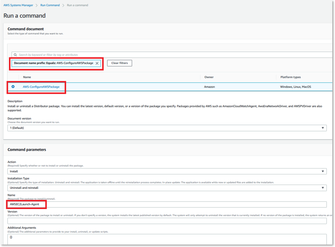Sort by the Name column header
335x247 pixels.
coord(27,77)
